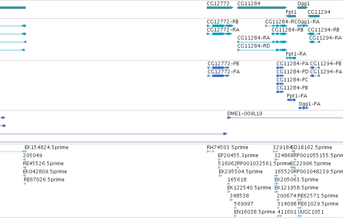Viewport: 343px width, 218px height.
Task: Click the Ogg1 gene glyph
Action: click(x=303, y=8)
